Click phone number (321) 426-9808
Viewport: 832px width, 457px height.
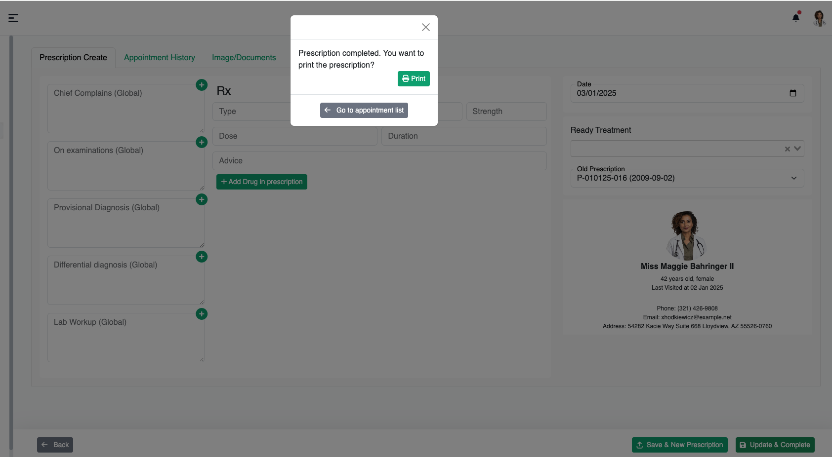click(x=697, y=308)
